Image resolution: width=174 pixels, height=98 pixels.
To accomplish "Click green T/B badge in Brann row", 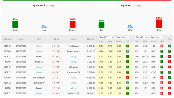I will pyautogui.click(x=128, y=57).
